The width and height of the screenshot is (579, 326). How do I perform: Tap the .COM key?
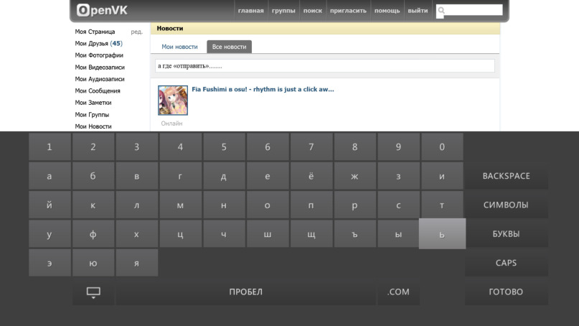(x=398, y=292)
